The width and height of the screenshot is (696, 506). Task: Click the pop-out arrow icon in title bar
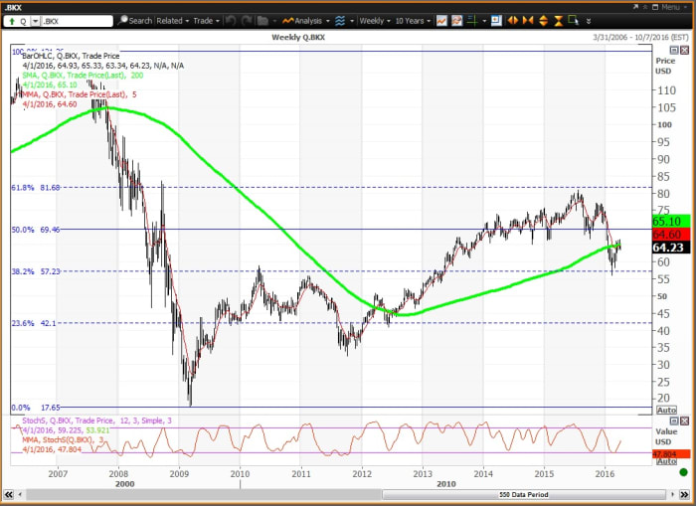(636, 7)
